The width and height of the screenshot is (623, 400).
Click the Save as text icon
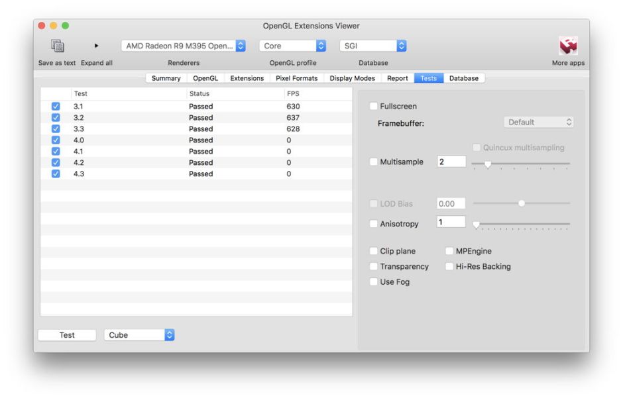pyautogui.click(x=57, y=46)
